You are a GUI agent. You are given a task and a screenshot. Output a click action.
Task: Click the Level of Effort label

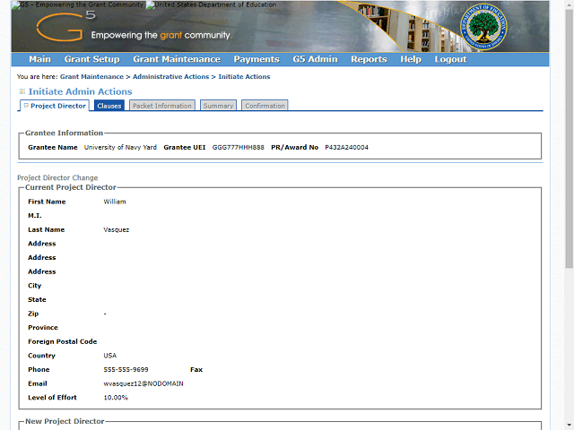click(52, 398)
